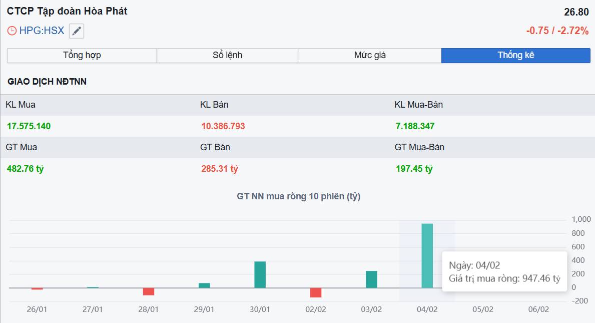Screen dimensions: 595x323
Task: Click the small green bar for 29/01
Action: click(x=204, y=285)
